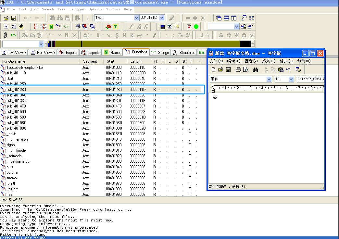This screenshot has width=339, height=239.
Task: Click the tile vertically windows icon
Action: coord(234,18)
